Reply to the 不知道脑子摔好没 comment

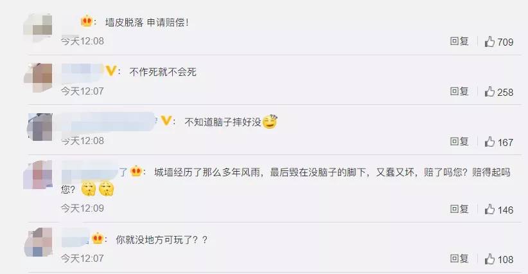point(459,142)
